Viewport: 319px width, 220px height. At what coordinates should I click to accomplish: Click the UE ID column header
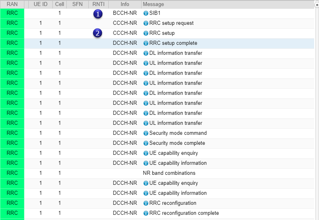coord(40,4)
